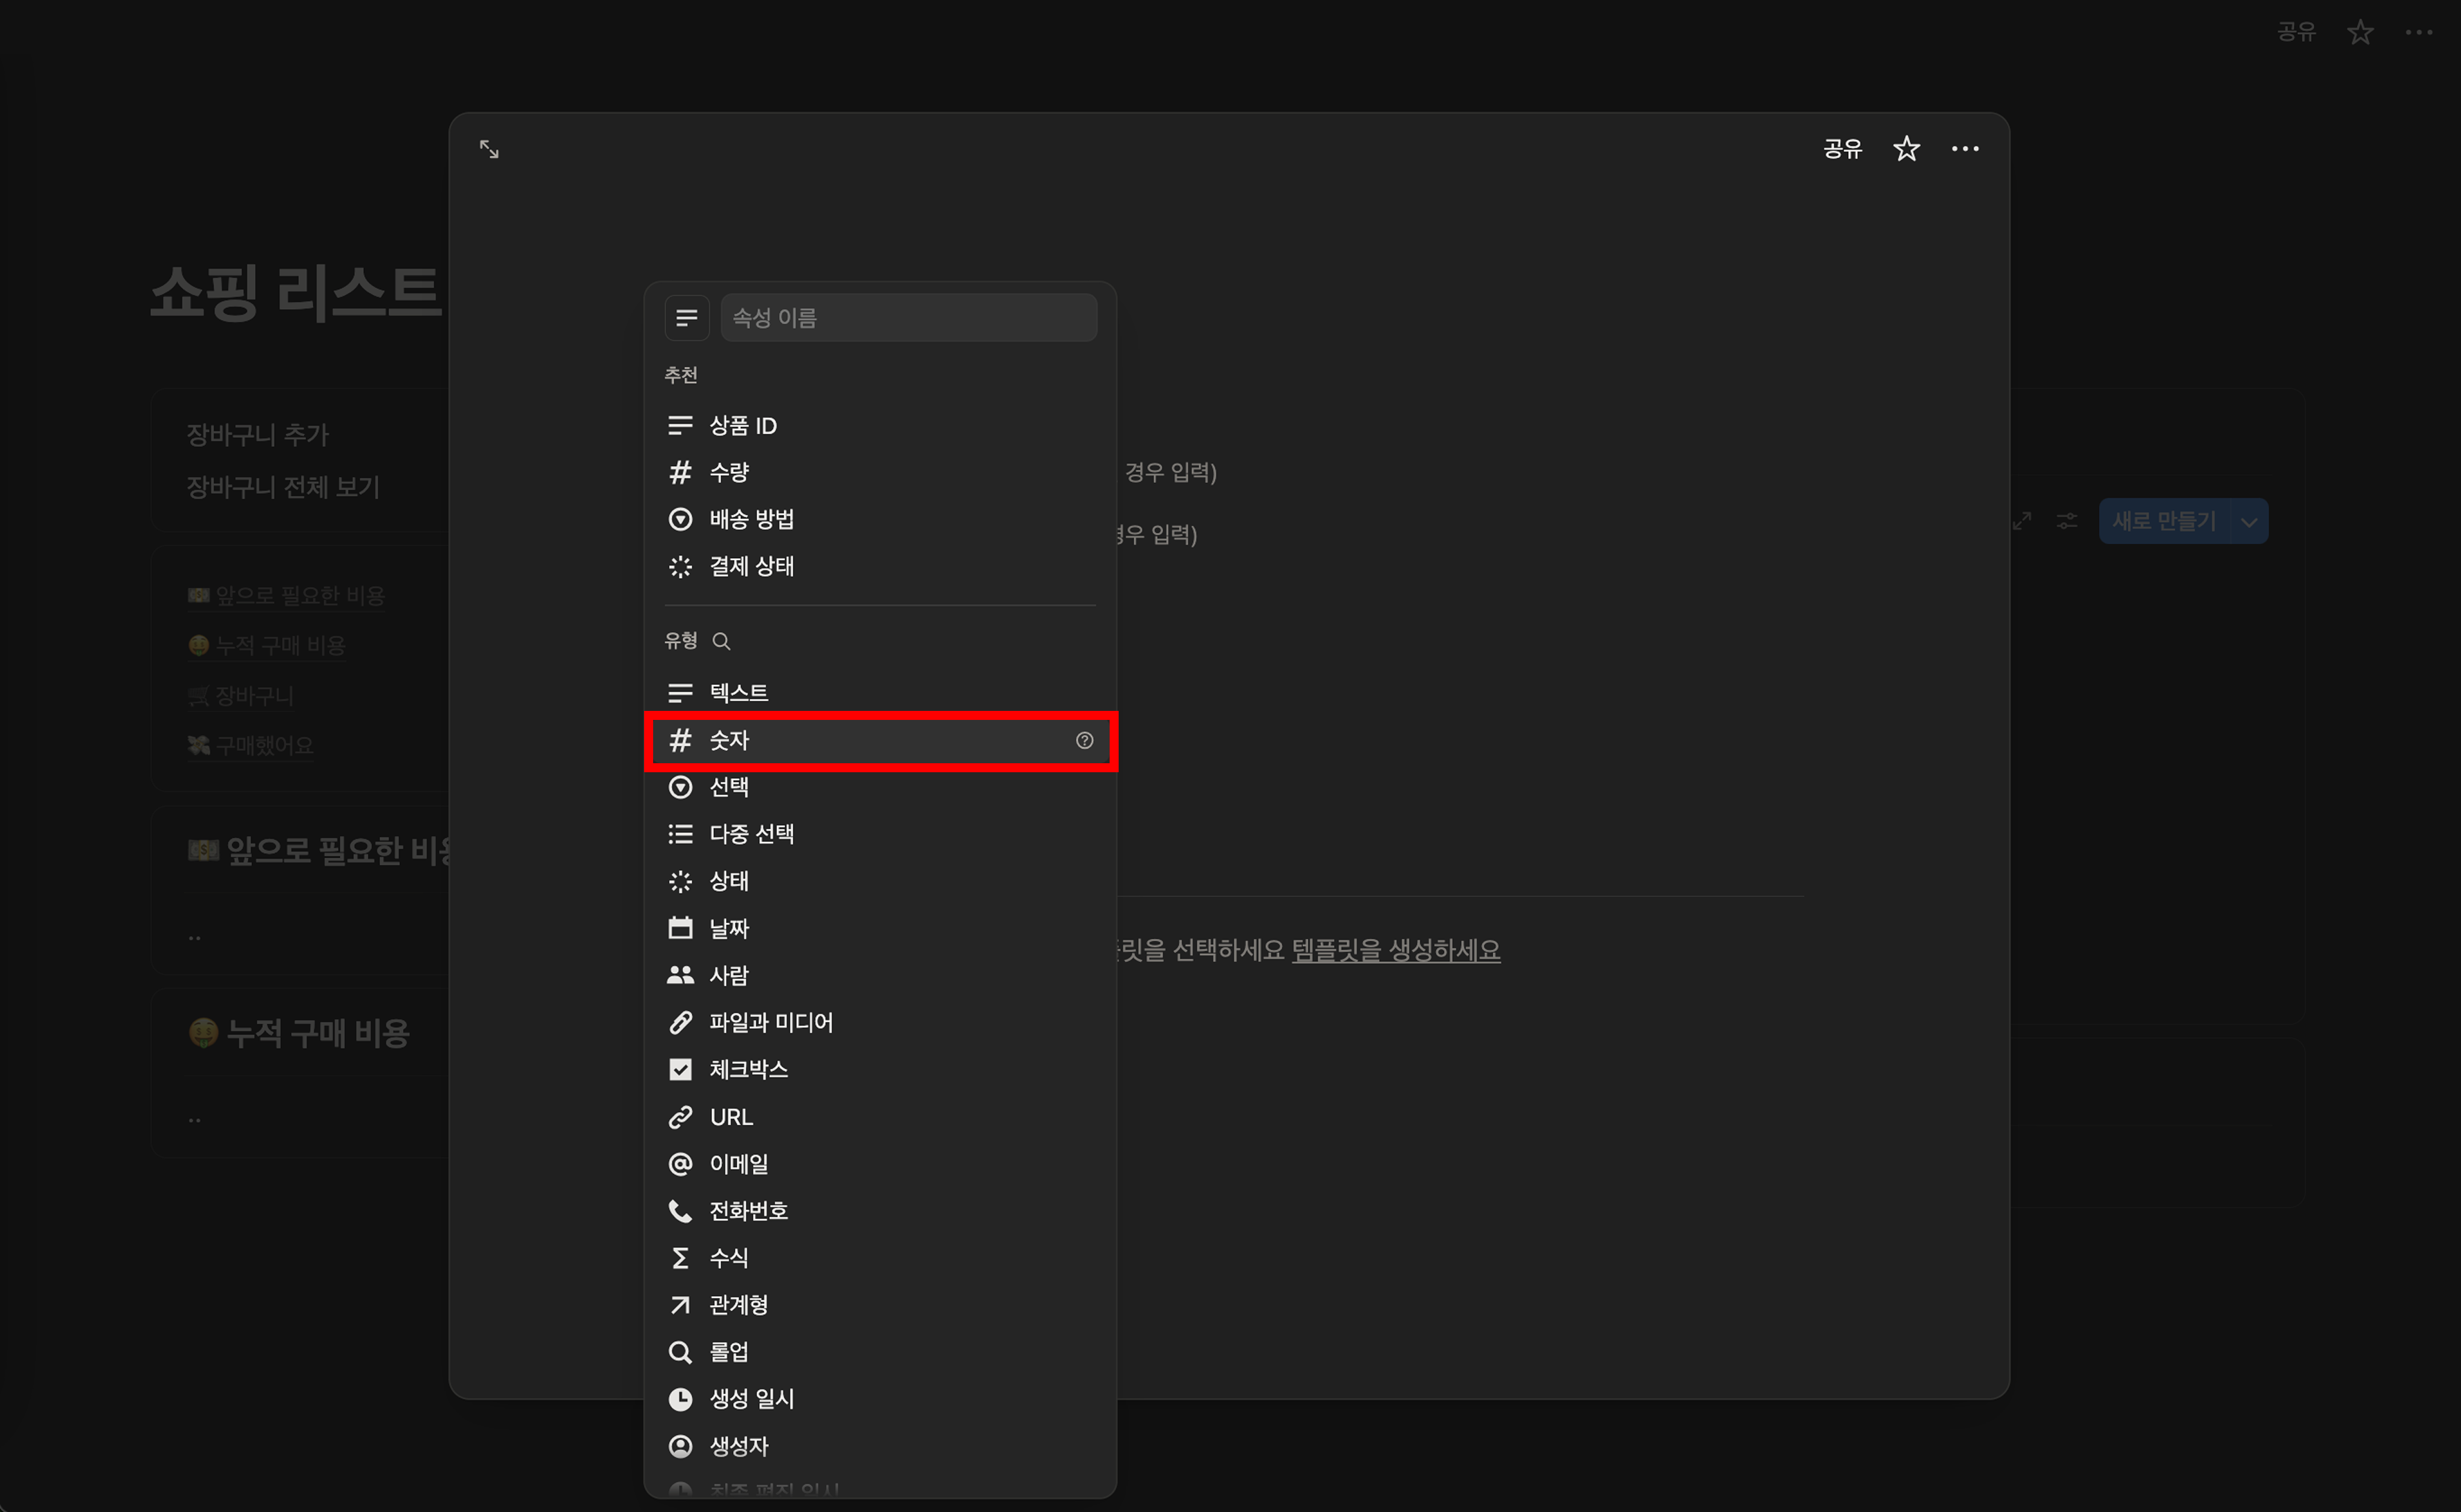This screenshot has width=2461, height=1512.
Task: Click the help icon on 숫자 row
Action: click(1084, 740)
